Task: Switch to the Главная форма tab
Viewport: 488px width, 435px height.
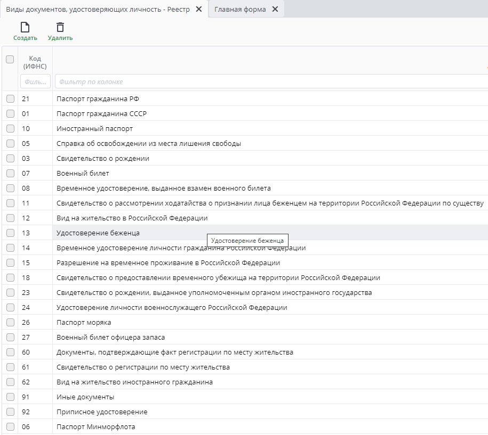Action: coord(240,9)
